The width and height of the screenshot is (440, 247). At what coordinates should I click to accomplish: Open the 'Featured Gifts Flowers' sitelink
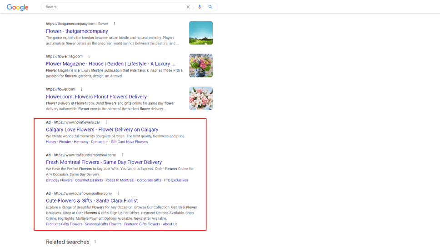pos(142,224)
